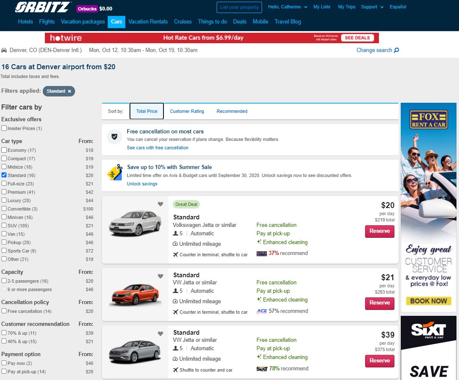Screen dimensions: 459x380
Task: Check the SUV car type checkbox
Action: point(4,225)
